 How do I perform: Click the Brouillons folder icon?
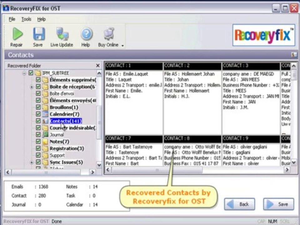click(x=45, y=107)
